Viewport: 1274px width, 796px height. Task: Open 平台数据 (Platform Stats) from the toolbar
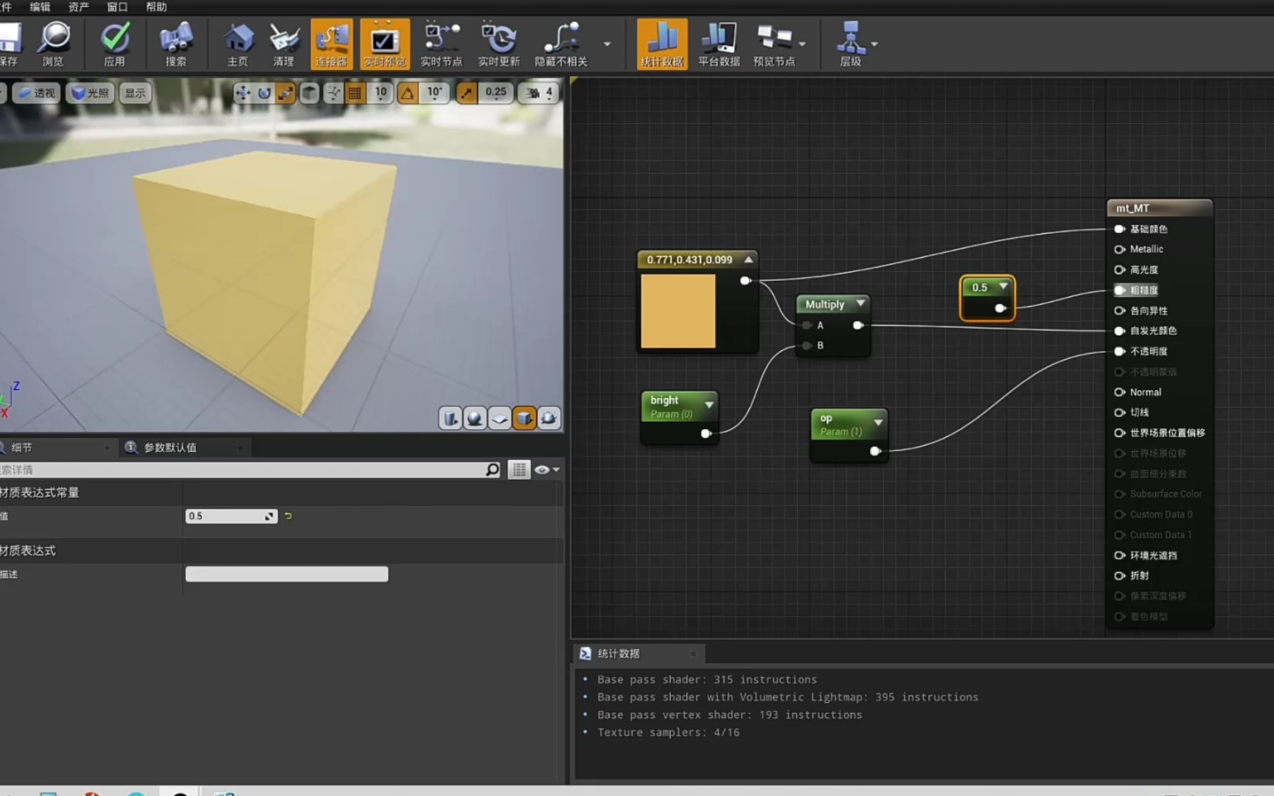click(x=718, y=43)
